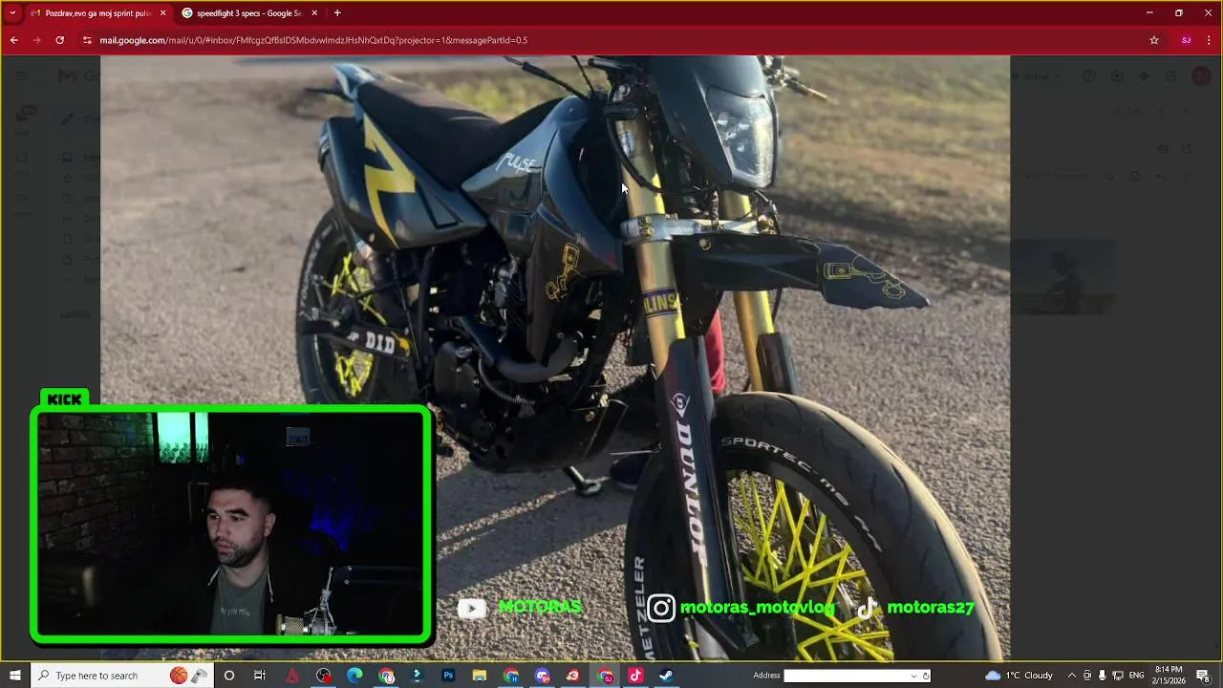
Task: Switch to the active Chrome SJ profile window
Action: pyautogui.click(x=604, y=676)
